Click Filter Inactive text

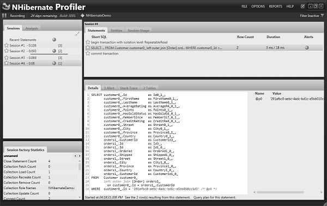309,16
